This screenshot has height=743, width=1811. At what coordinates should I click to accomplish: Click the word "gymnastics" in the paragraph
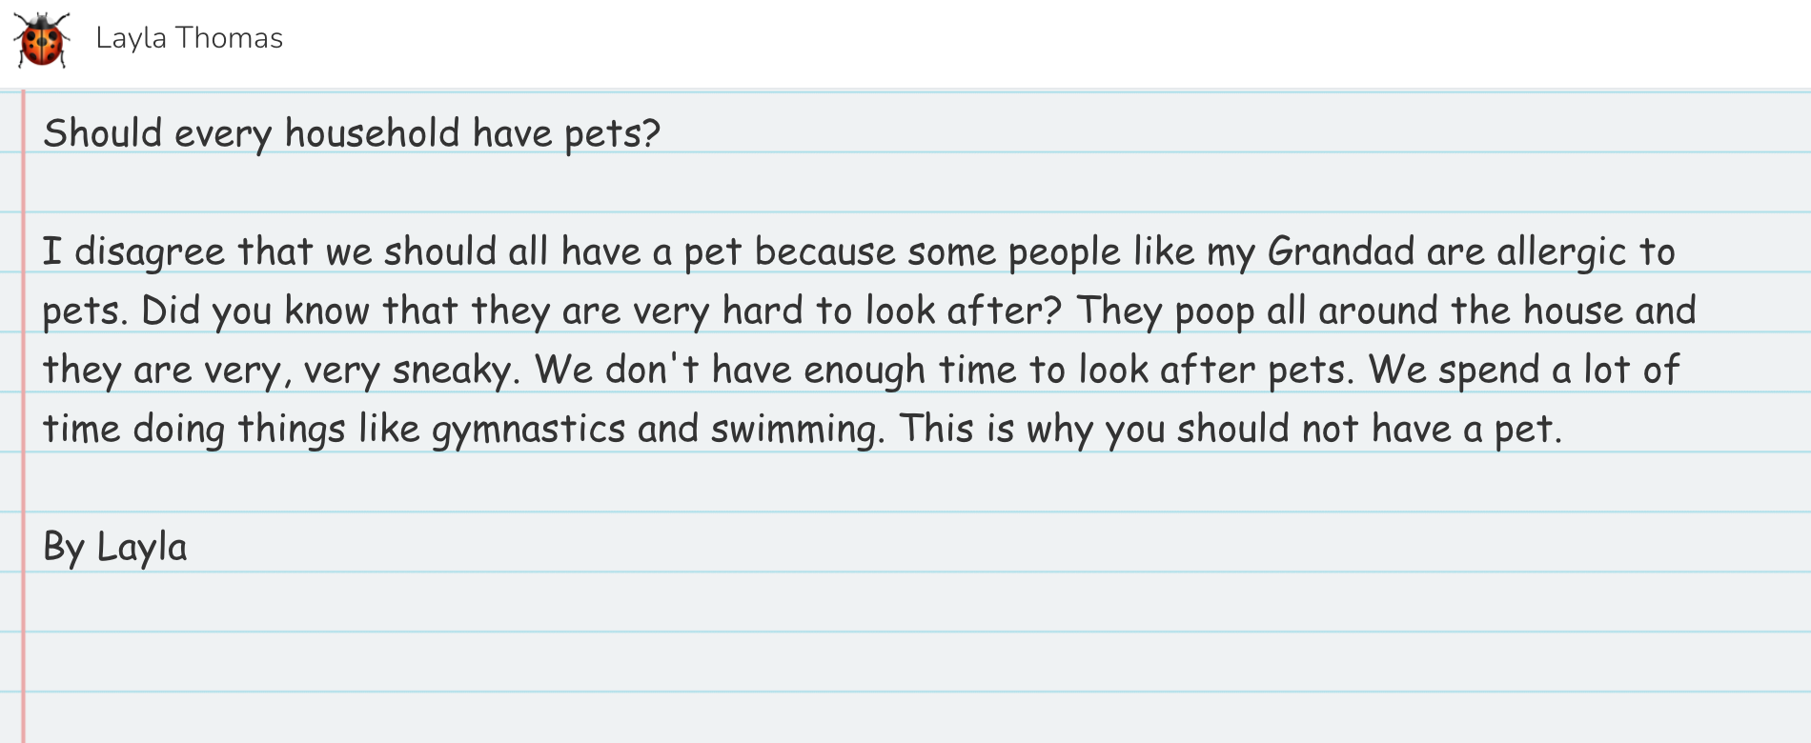(528, 430)
